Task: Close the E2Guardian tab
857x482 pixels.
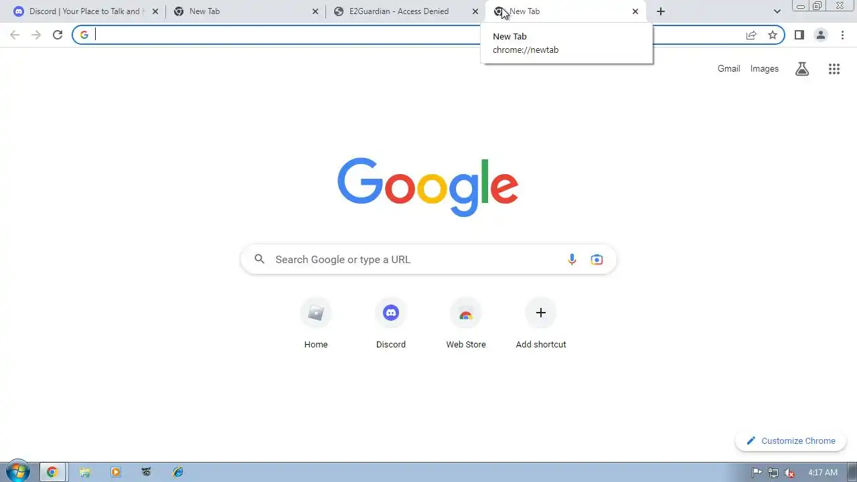Action: click(475, 11)
